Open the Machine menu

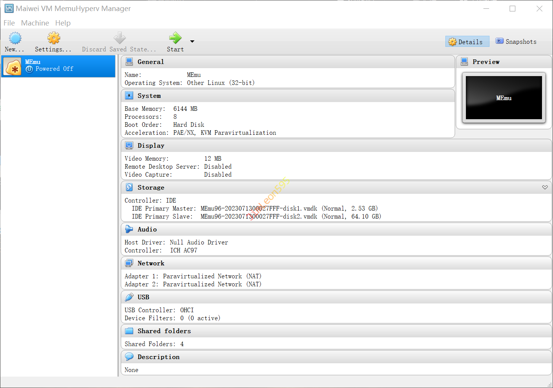[35, 23]
